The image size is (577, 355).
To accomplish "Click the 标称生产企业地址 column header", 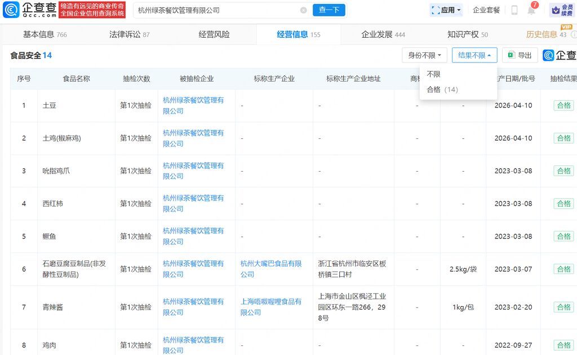I will (353, 79).
